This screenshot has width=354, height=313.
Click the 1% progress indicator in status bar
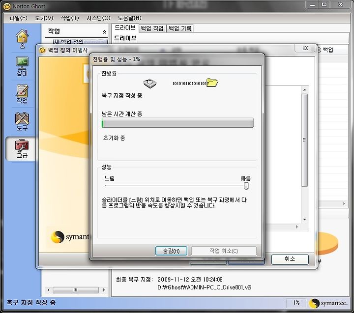(x=296, y=303)
